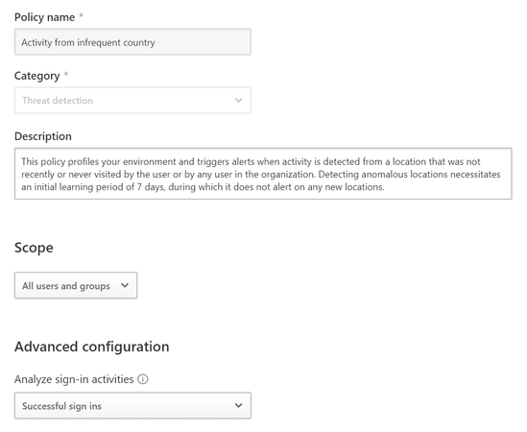Focus the Policy name input field

pyautogui.click(x=132, y=42)
